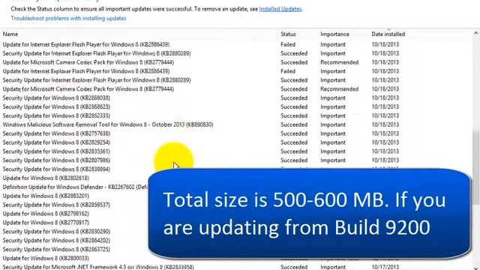Select Security Update for Windows 8 (KB2830290)
The image size is (480, 270).
tap(56, 231)
